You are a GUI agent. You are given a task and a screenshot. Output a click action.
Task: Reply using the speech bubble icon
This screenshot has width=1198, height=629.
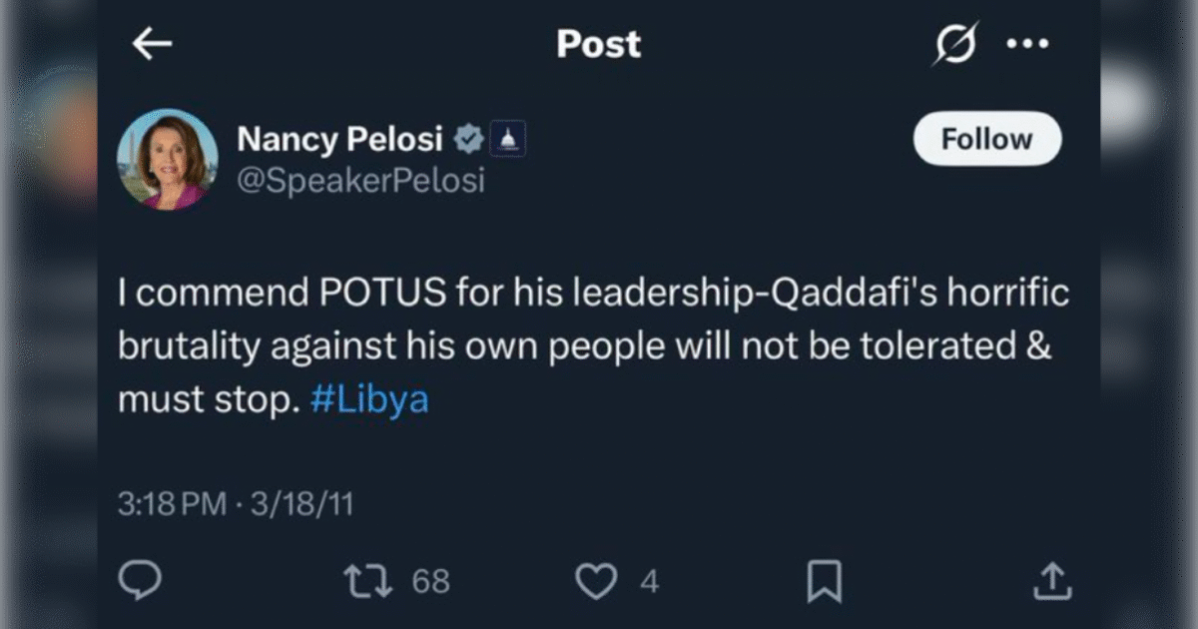[x=139, y=580]
